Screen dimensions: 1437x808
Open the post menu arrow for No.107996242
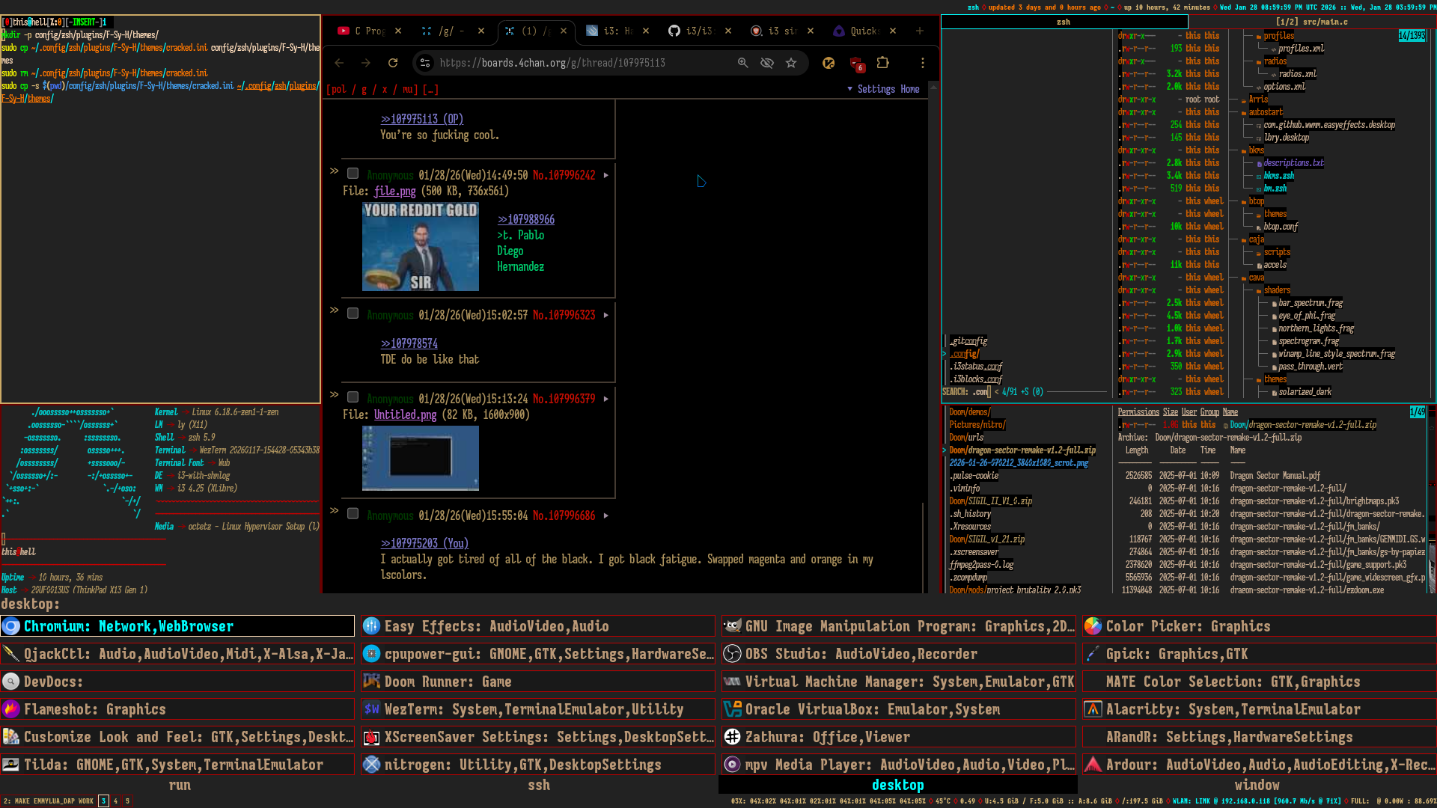(606, 175)
